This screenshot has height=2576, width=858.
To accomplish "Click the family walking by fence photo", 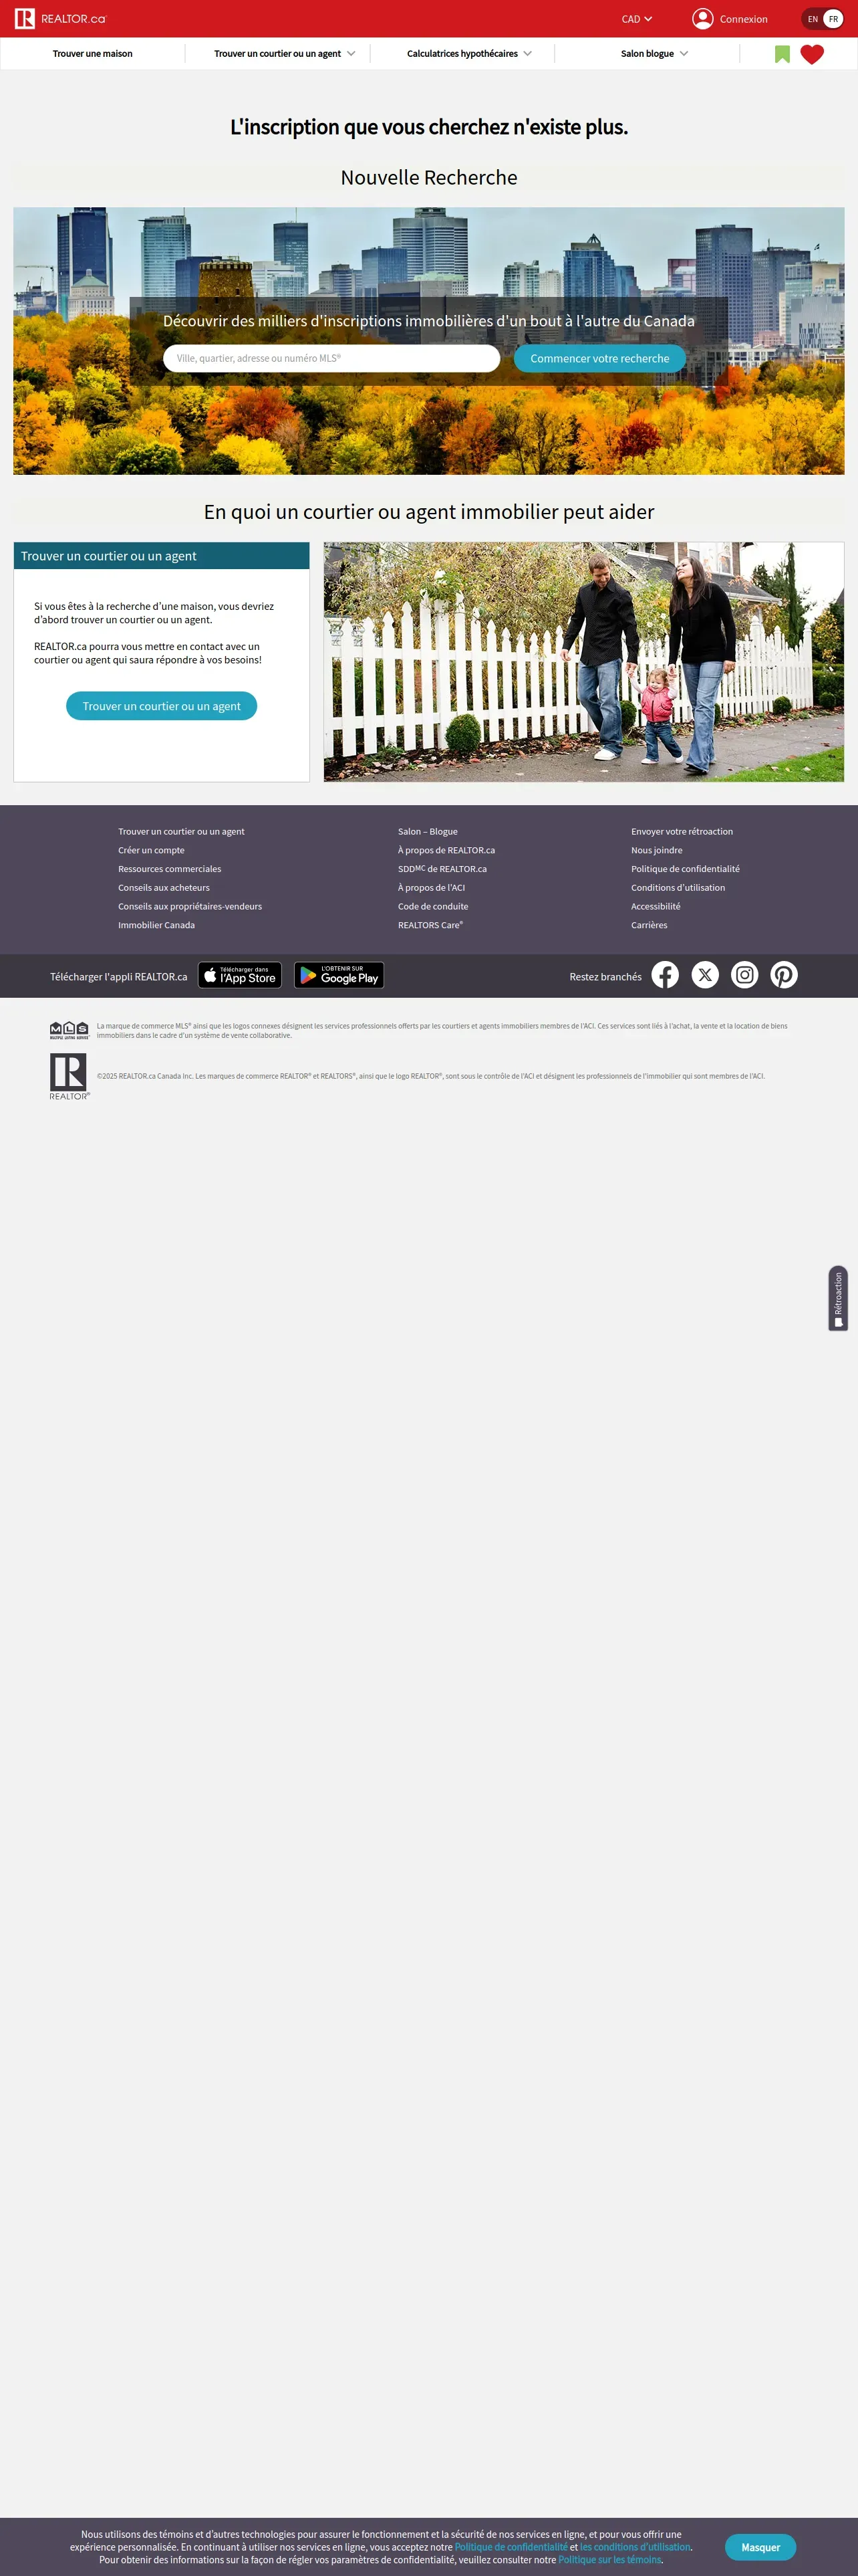I will [583, 662].
